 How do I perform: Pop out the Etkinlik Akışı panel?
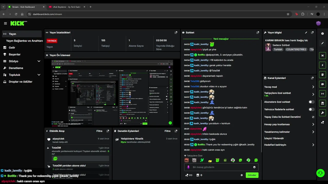point(108,131)
